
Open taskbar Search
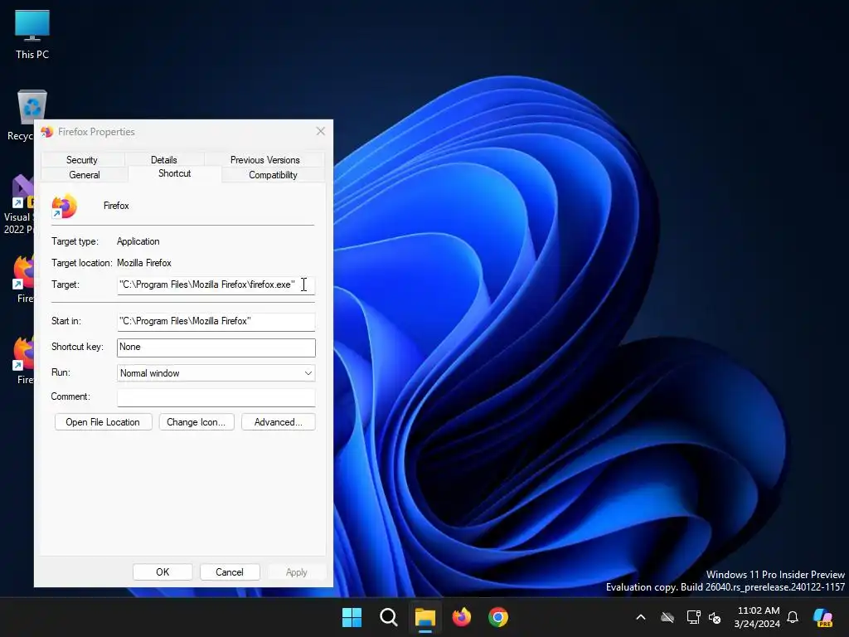[389, 617]
